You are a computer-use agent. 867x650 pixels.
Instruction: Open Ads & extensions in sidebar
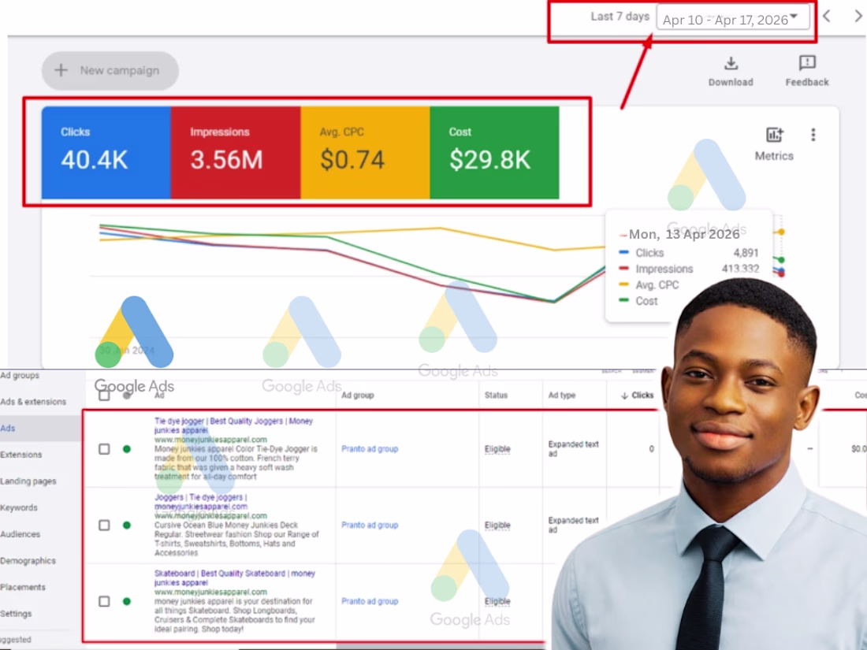pos(33,402)
